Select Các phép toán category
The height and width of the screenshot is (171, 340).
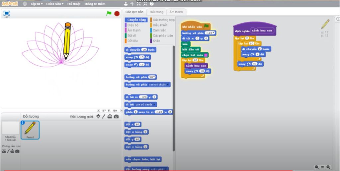tap(163, 35)
